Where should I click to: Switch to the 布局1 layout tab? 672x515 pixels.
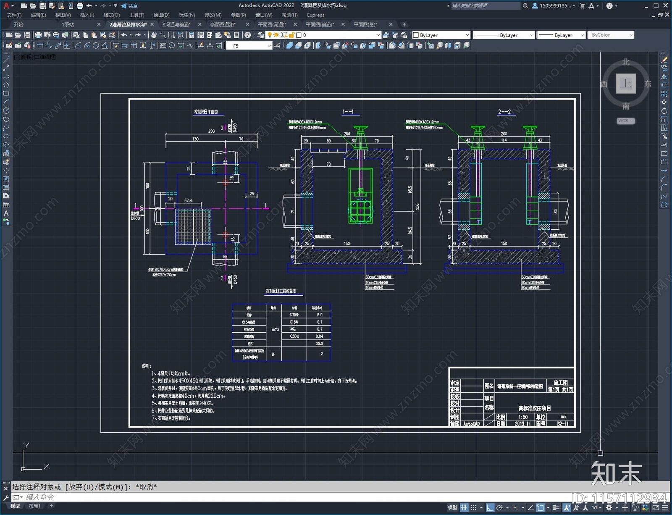click(35, 506)
